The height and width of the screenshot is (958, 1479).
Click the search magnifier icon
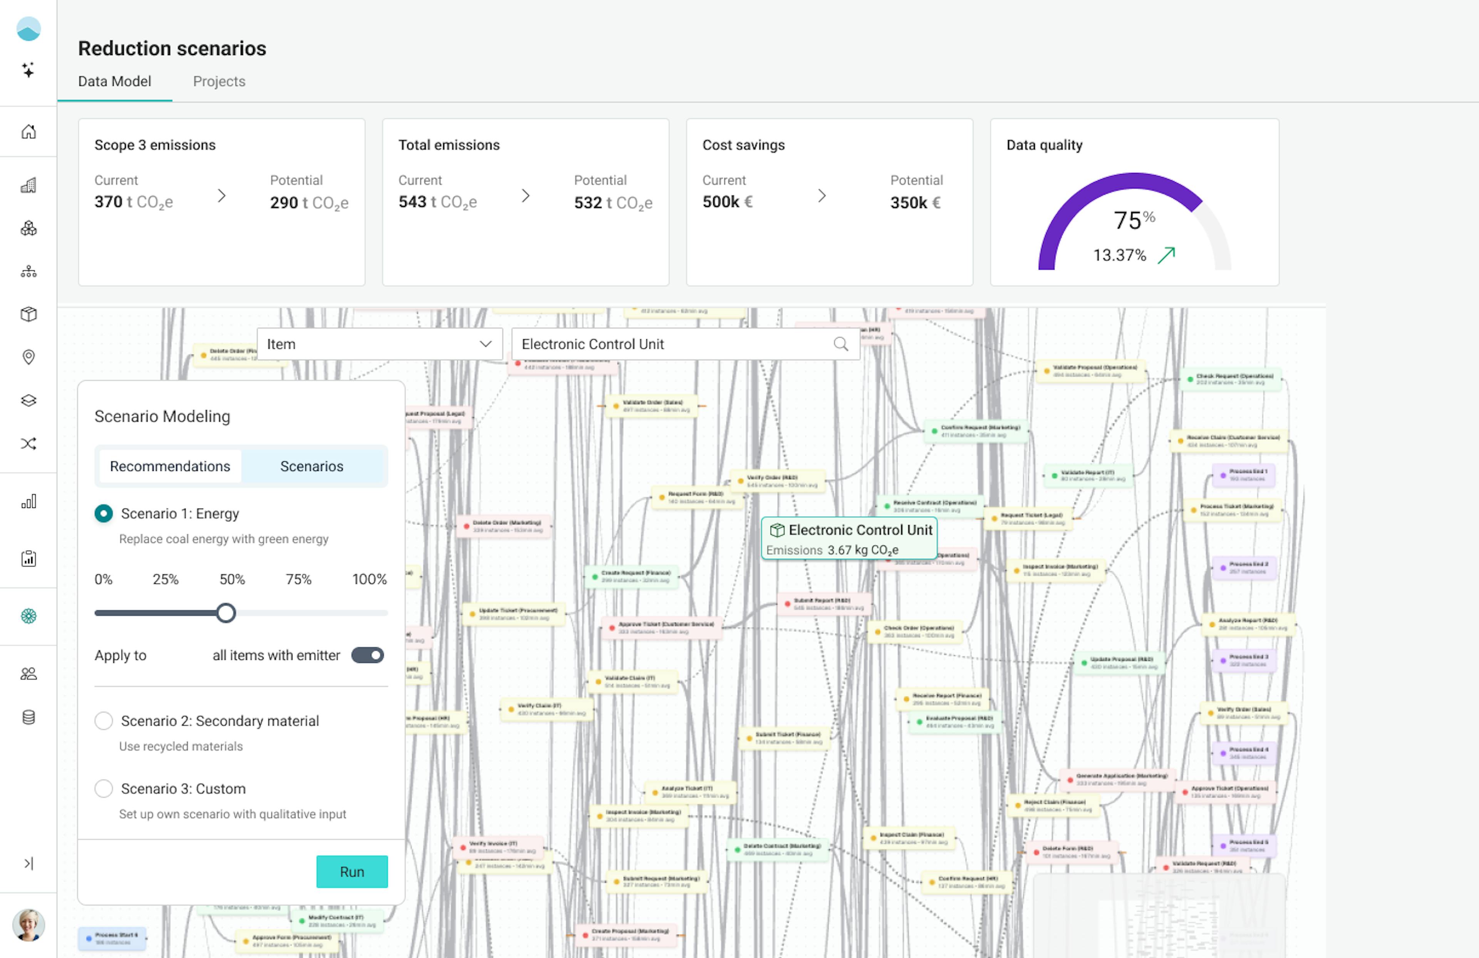tap(840, 344)
